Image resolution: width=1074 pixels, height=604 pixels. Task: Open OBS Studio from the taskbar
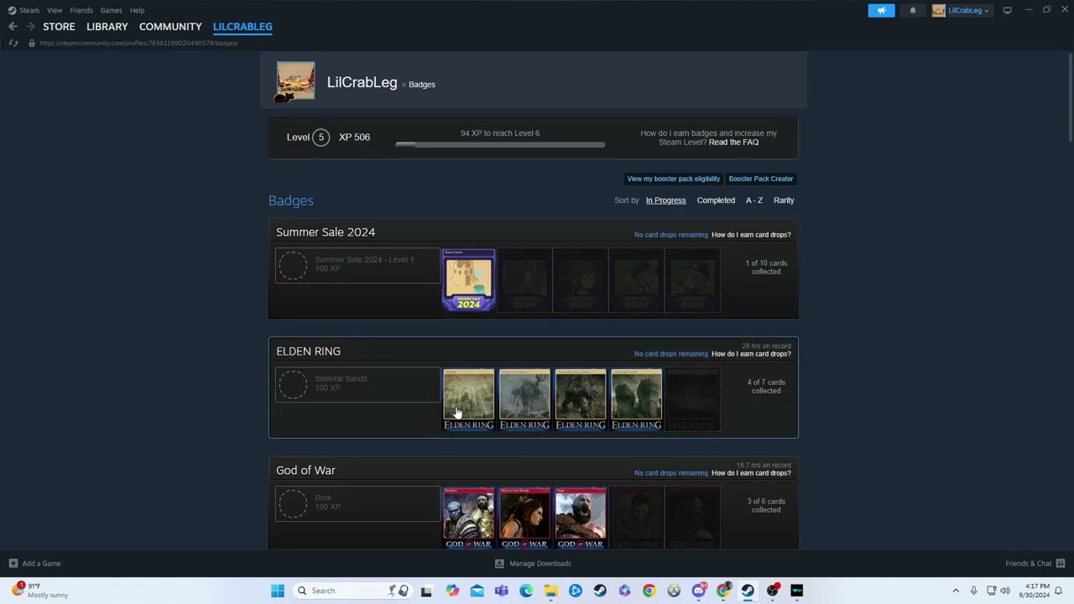(772, 591)
